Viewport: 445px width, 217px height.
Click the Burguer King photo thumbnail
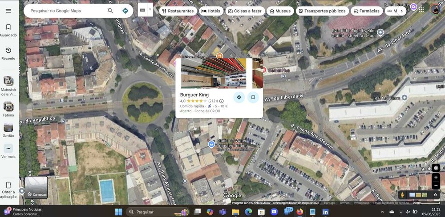pos(214,73)
